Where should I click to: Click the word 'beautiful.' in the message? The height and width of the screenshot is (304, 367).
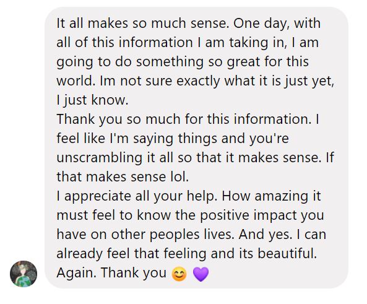point(287,253)
